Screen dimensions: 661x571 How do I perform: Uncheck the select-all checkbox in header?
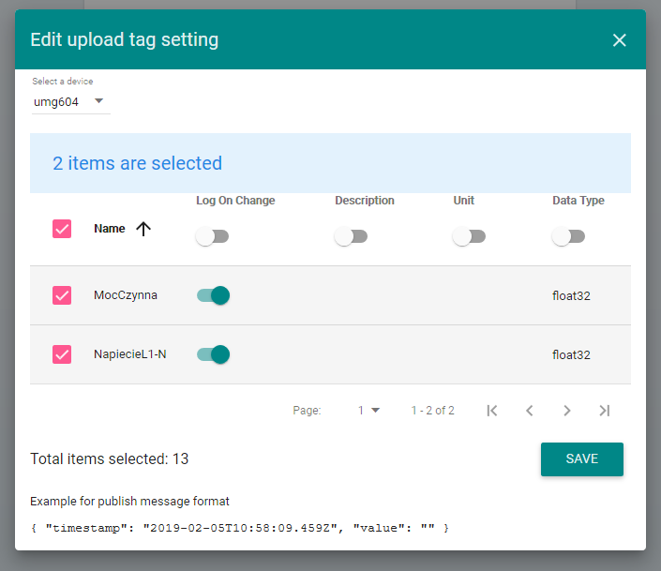tap(62, 229)
